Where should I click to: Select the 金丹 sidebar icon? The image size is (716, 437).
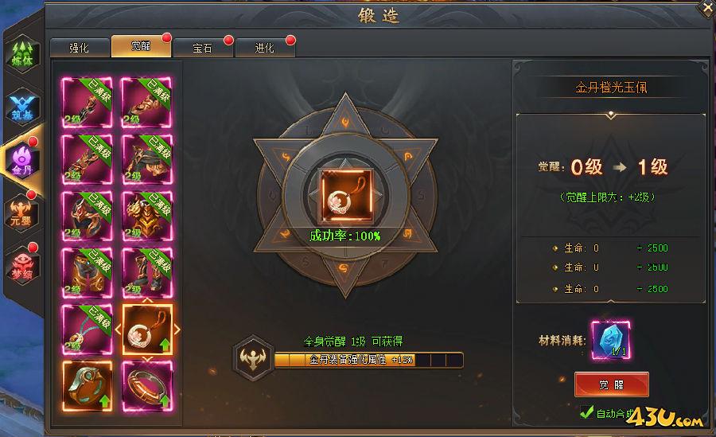coord(22,161)
